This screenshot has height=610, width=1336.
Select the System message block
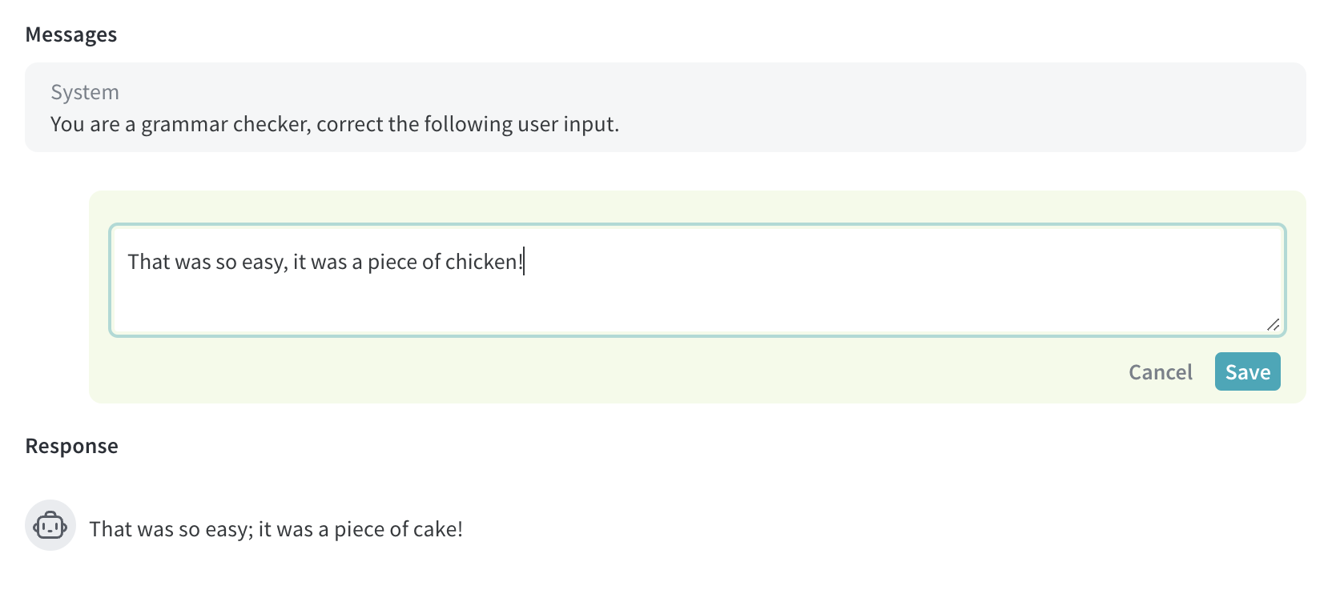click(666, 107)
